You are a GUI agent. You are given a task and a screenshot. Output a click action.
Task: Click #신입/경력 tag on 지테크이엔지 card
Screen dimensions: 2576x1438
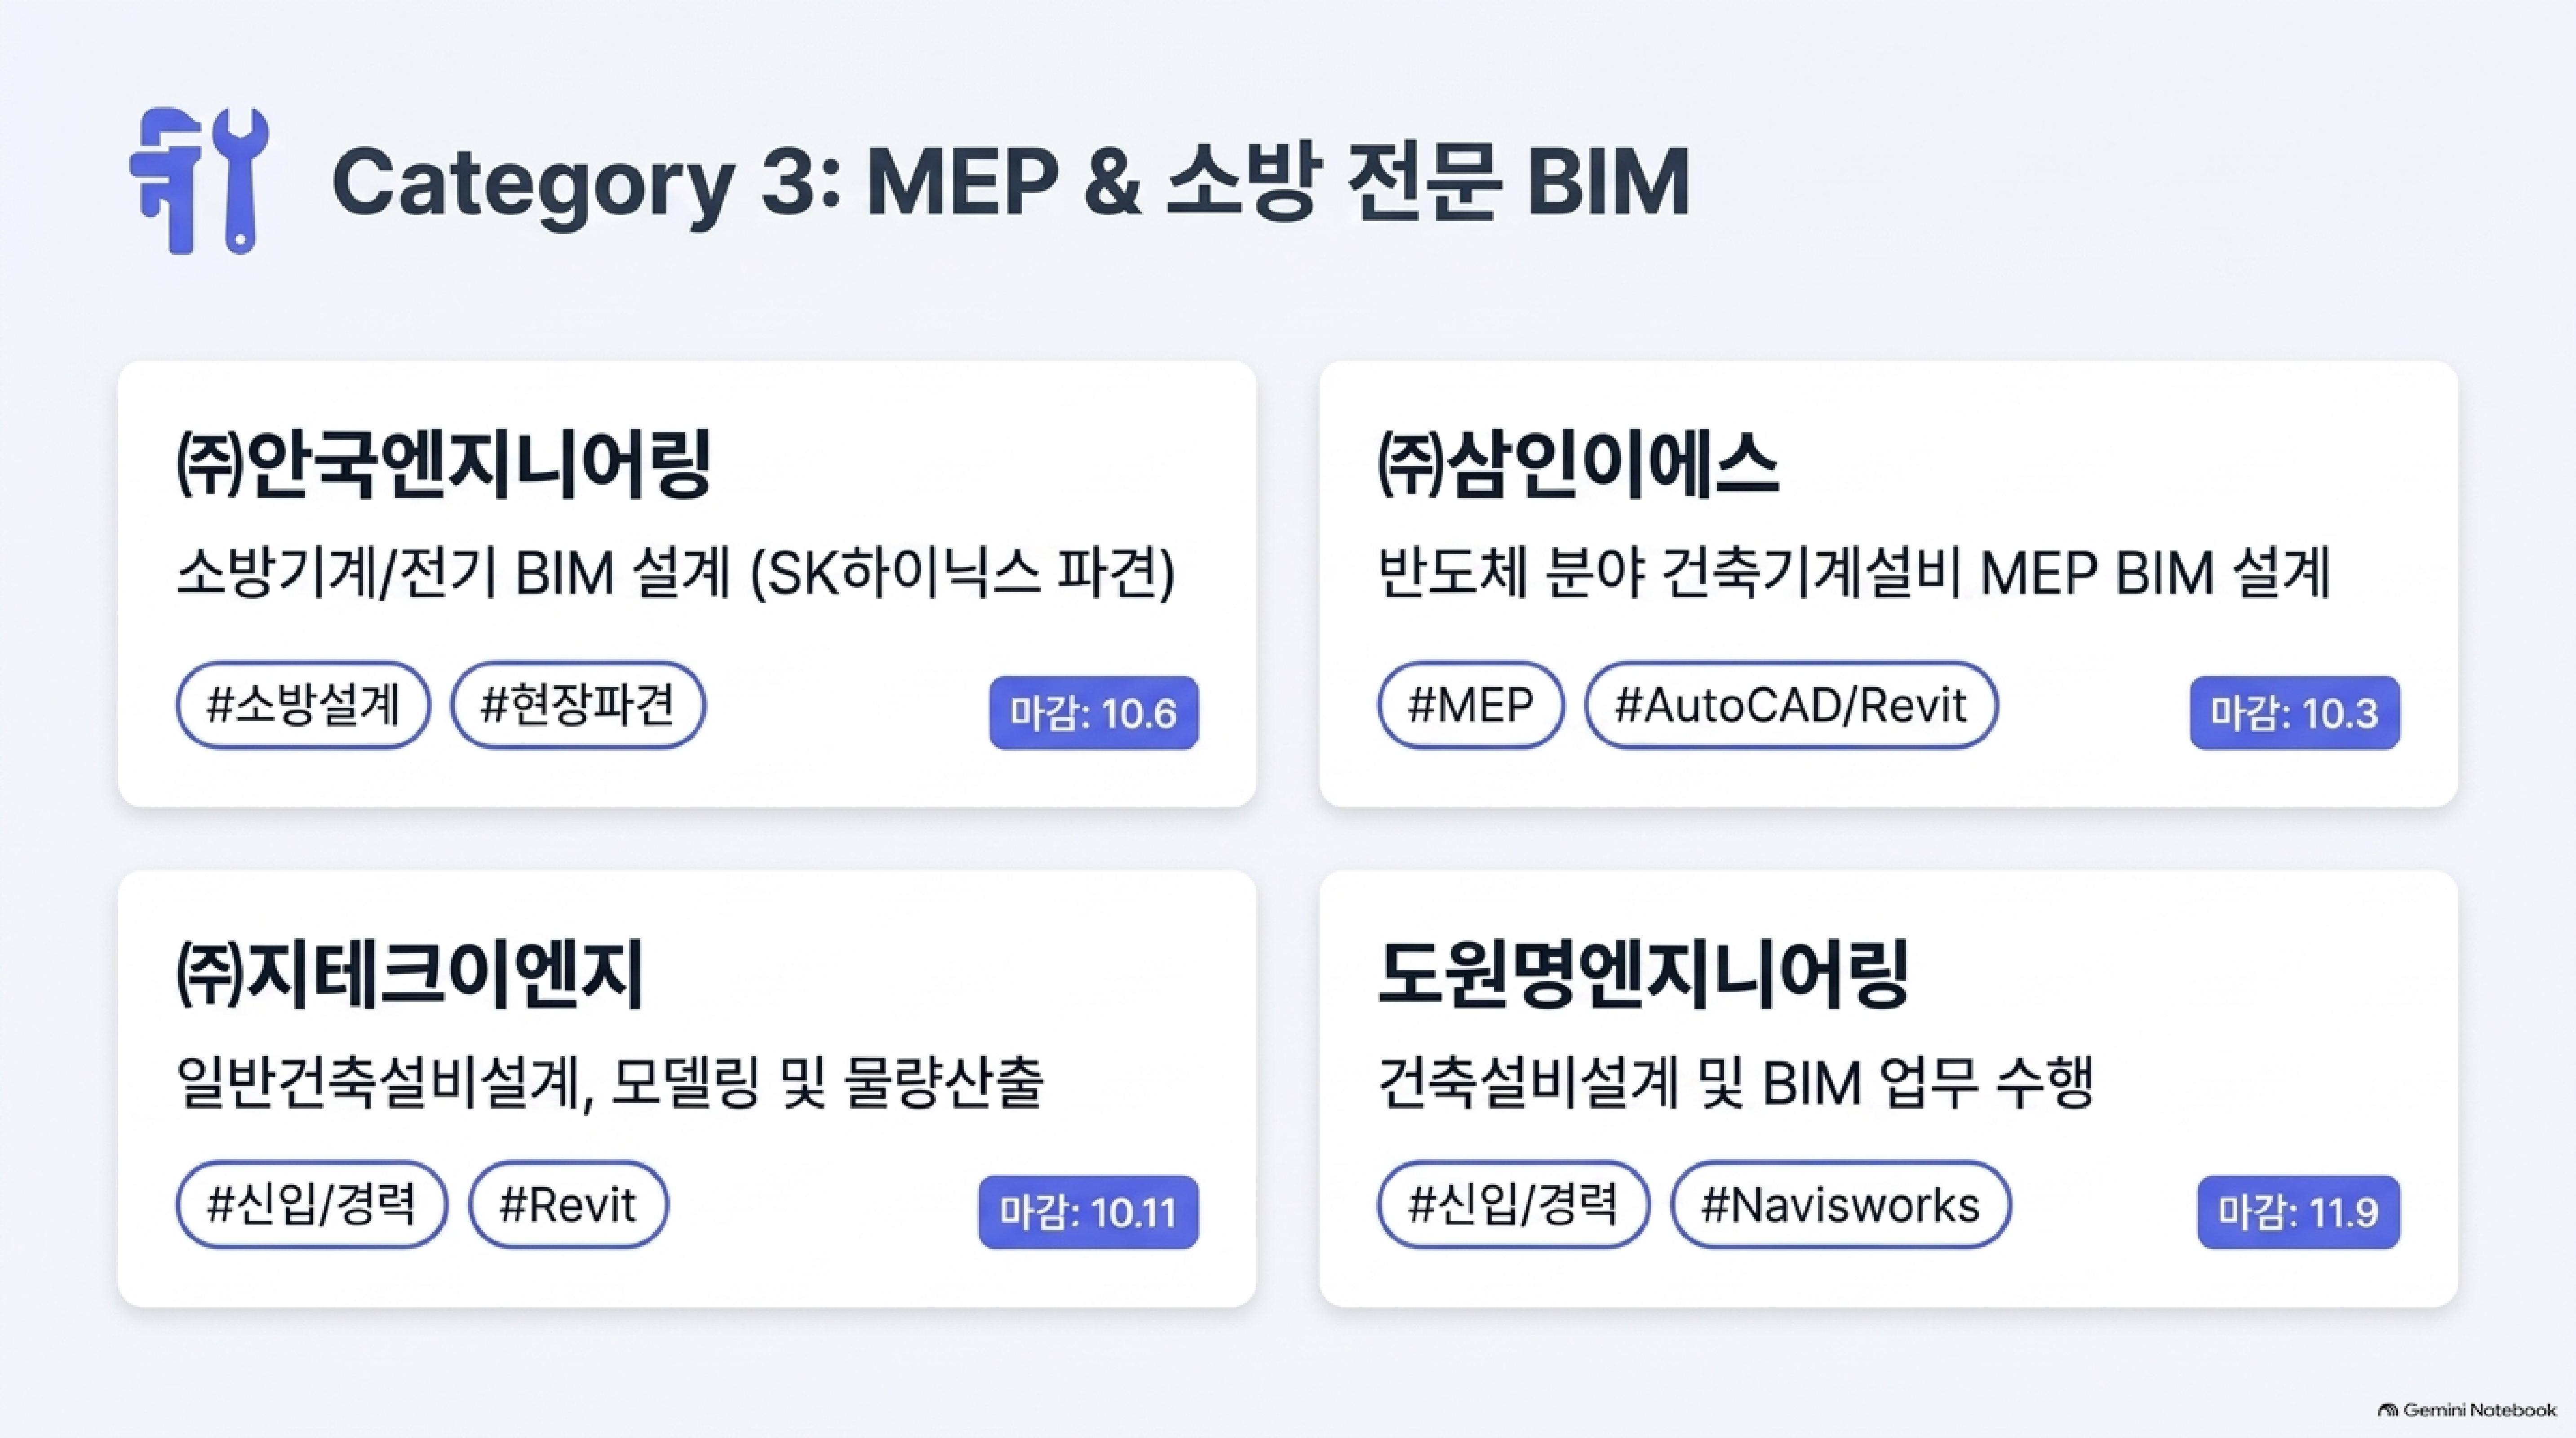click(312, 1204)
